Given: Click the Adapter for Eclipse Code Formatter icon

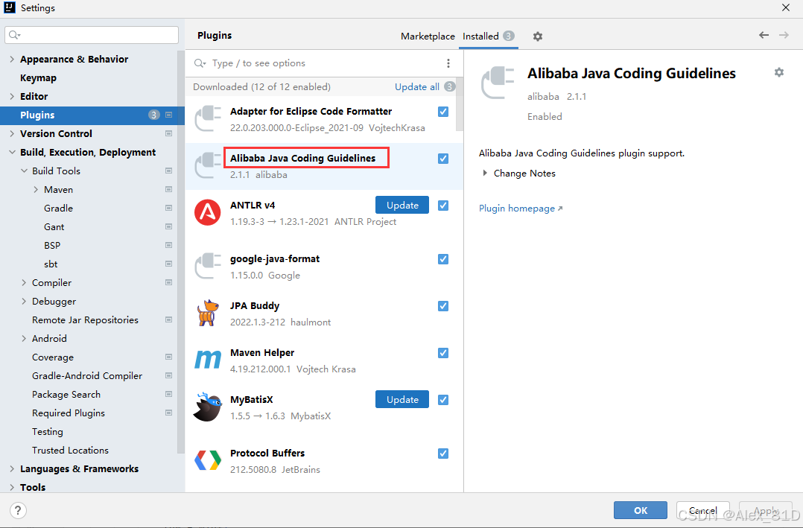Looking at the screenshot, I should point(207,118).
